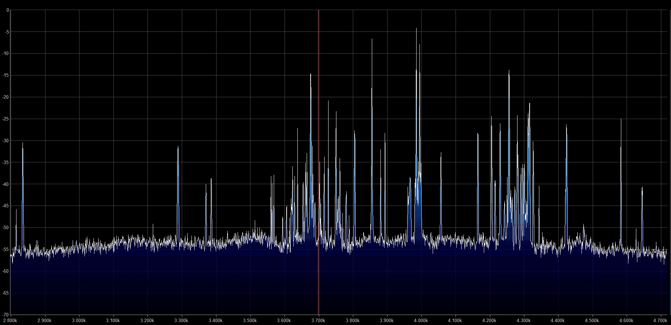This screenshot has height=325, width=671.
Task: Click the -40 dB level axis label
Action: coord(6,184)
